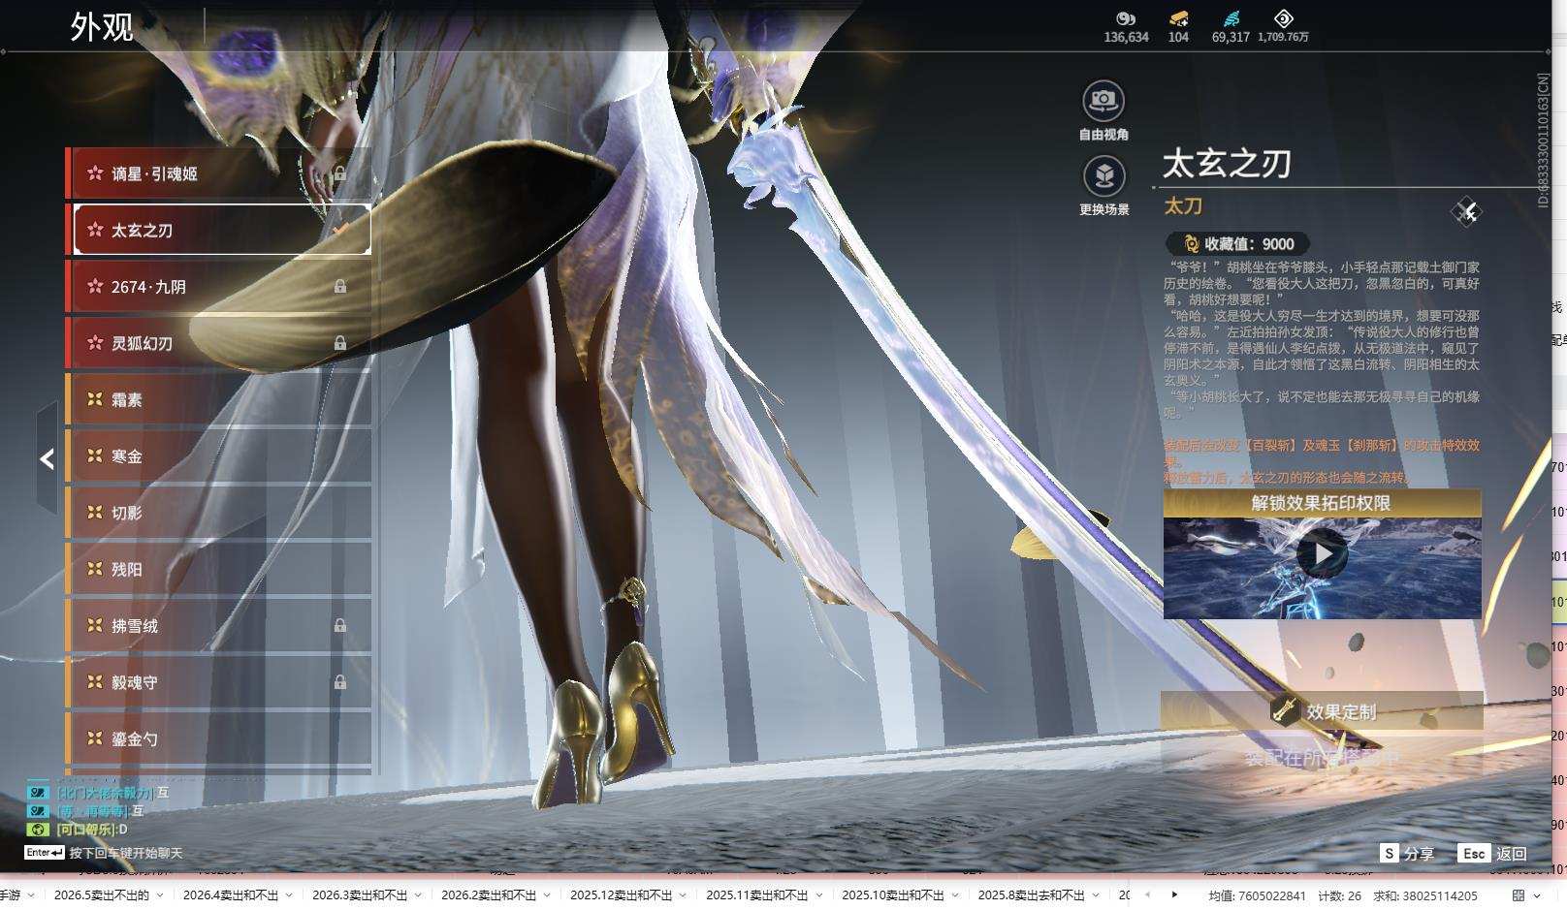Click the sword icon on 效果定制 button
Screen dimensions: 1567x910
coord(1285,710)
